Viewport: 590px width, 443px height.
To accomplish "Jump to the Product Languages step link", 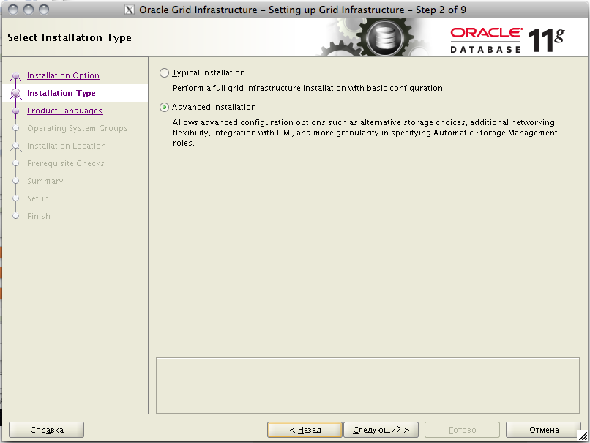I will click(x=64, y=111).
